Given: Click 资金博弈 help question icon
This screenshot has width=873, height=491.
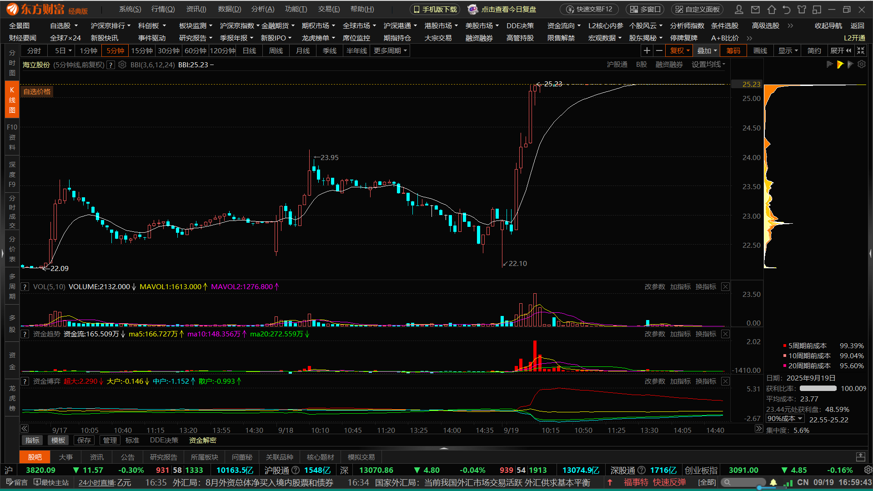Looking at the screenshot, I should tap(25, 381).
